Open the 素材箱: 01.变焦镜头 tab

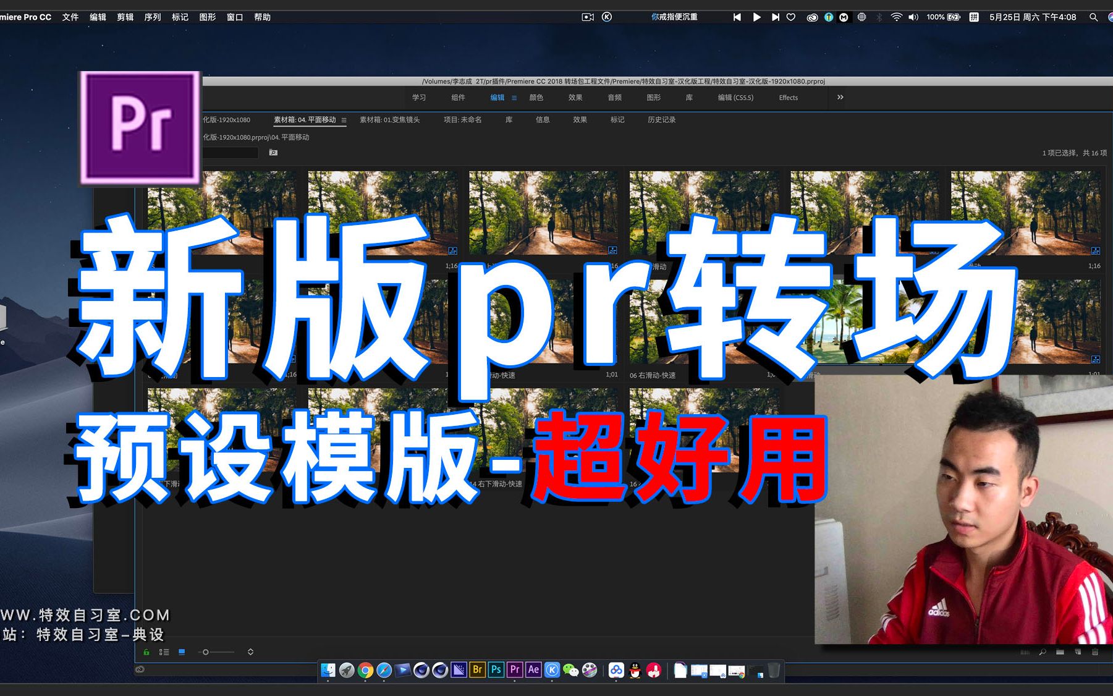[389, 120]
